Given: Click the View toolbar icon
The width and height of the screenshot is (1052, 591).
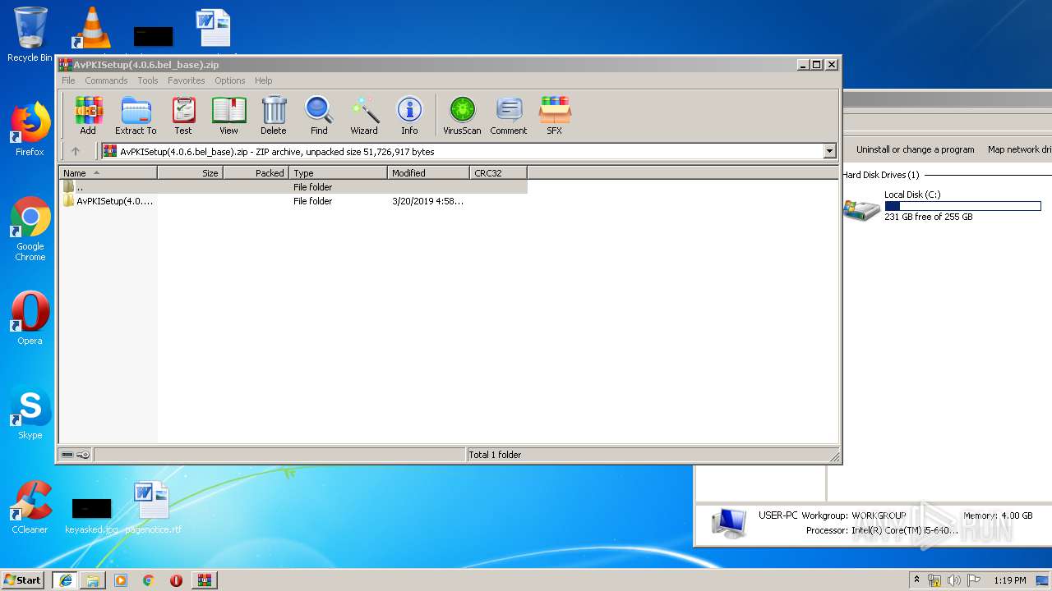Looking at the screenshot, I should [228, 116].
